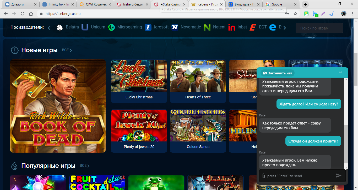Click the game search field

[x=319, y=28]
